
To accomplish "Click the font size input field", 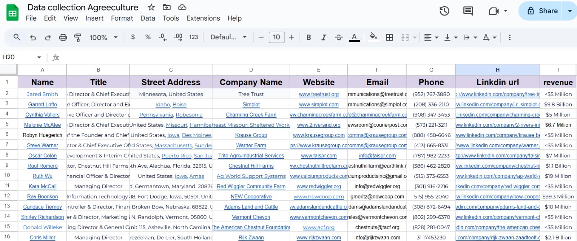I will [277, 37].
